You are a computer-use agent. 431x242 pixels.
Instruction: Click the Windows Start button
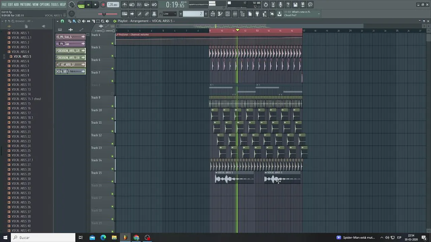5,238
